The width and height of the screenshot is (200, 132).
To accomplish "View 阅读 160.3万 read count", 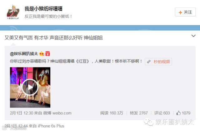I will click(x=112, y=113).
